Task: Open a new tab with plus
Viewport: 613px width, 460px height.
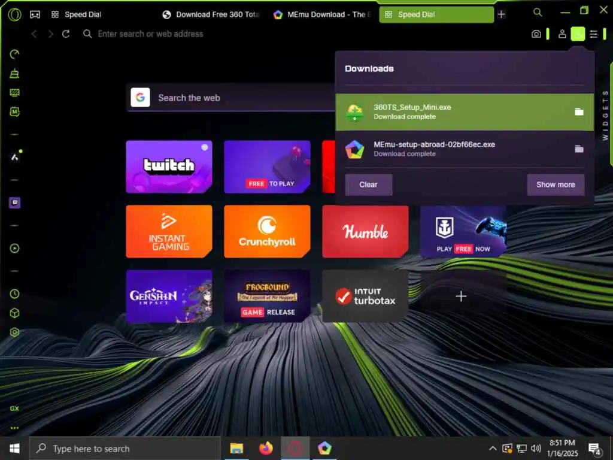Action: [501, 14]
